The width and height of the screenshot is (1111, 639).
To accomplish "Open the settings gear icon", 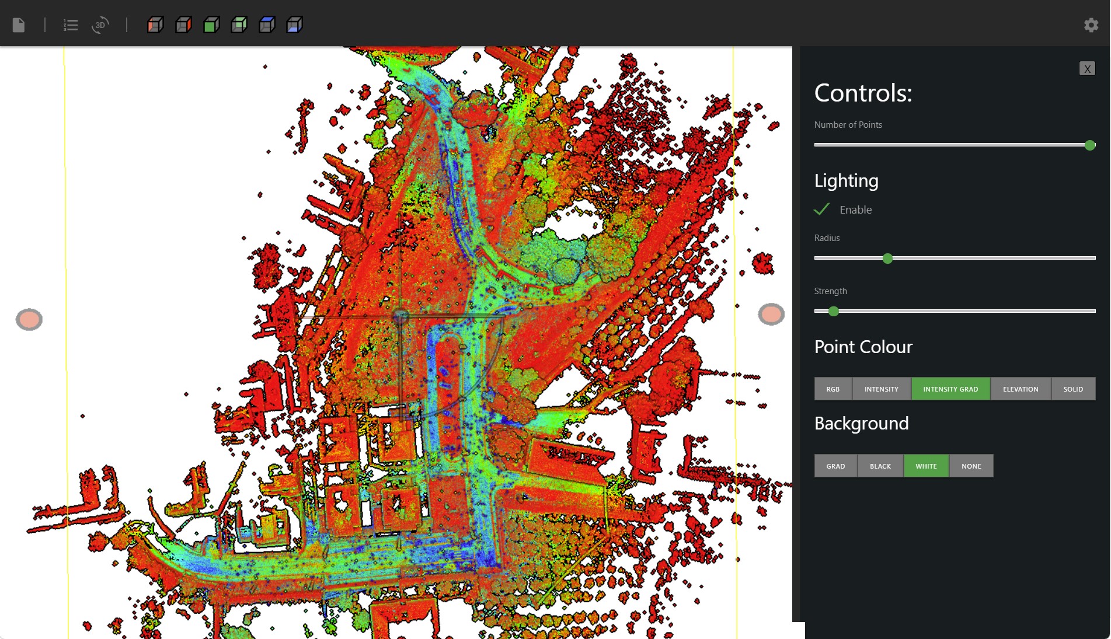I will tap(1091, 25).
